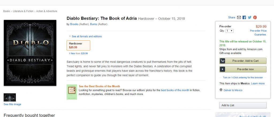274x117 pixels.
Task: Share via the email envelope icon
Action: click(239, 17)
